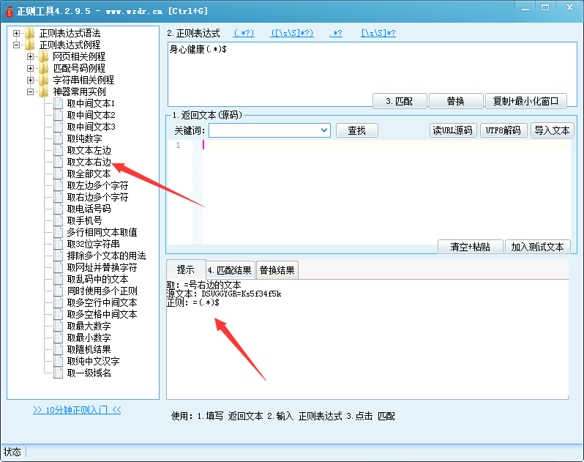The image size is (584, 462).
Task: Insert the (.*?) regex snippet link
Action: point(244,33)
